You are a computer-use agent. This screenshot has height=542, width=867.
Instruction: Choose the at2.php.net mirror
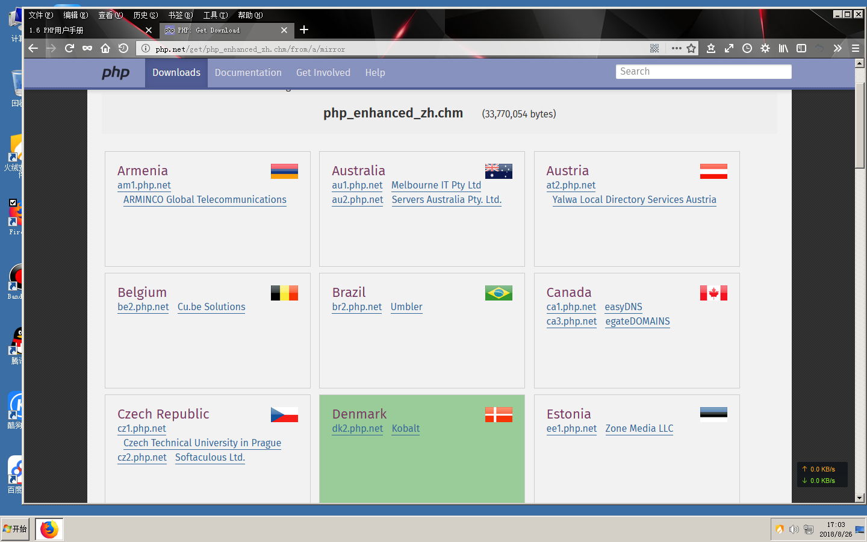(x=571, y=185)
